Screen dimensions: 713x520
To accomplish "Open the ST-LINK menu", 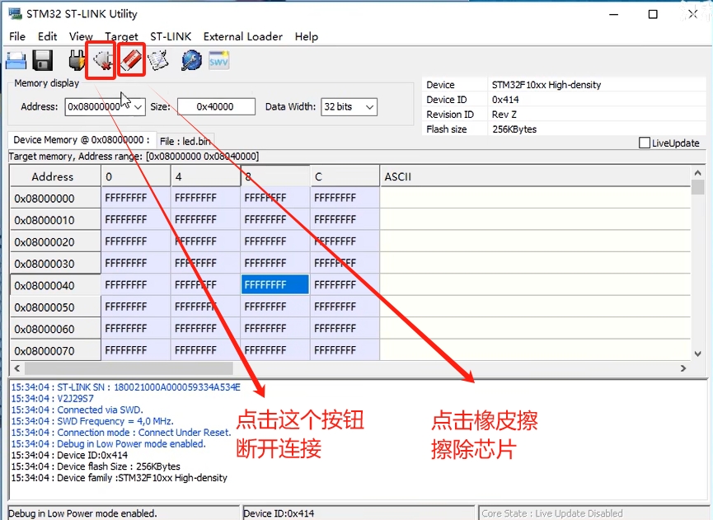I will pos(171,36).
